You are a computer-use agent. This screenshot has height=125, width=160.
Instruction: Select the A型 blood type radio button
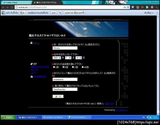54,67
